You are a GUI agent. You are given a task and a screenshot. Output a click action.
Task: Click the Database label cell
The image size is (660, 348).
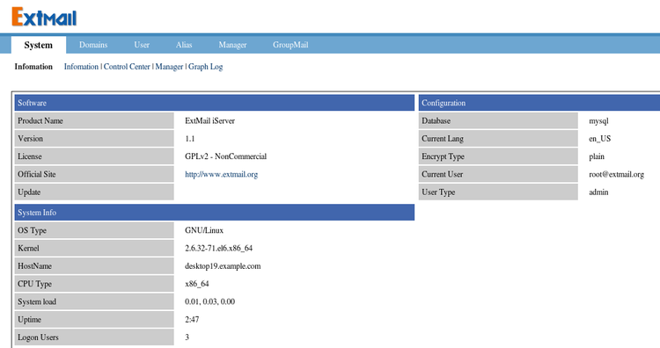tap(498, 120)
